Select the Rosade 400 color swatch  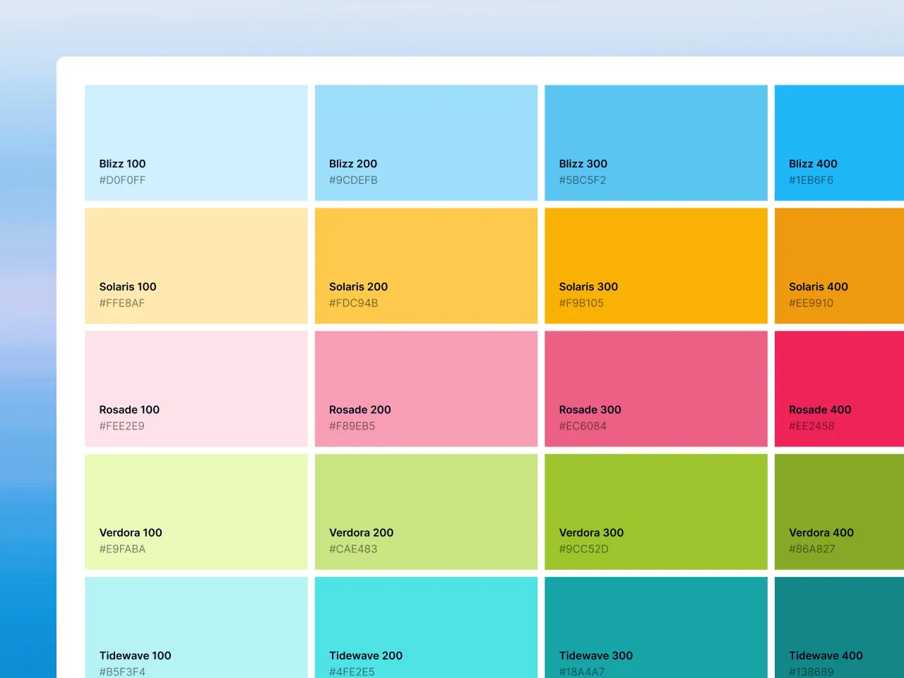839,388
